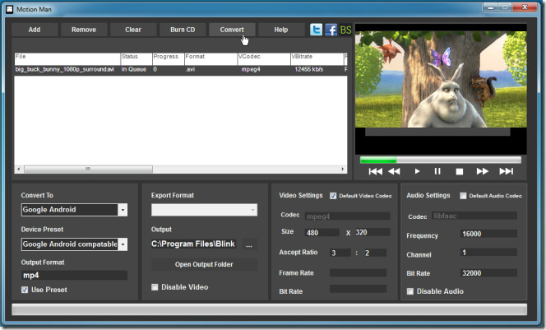Viewport: 546px width, 330px height.
Task: Browse for output folder with ellipsis button
Action: click(249, 244)
